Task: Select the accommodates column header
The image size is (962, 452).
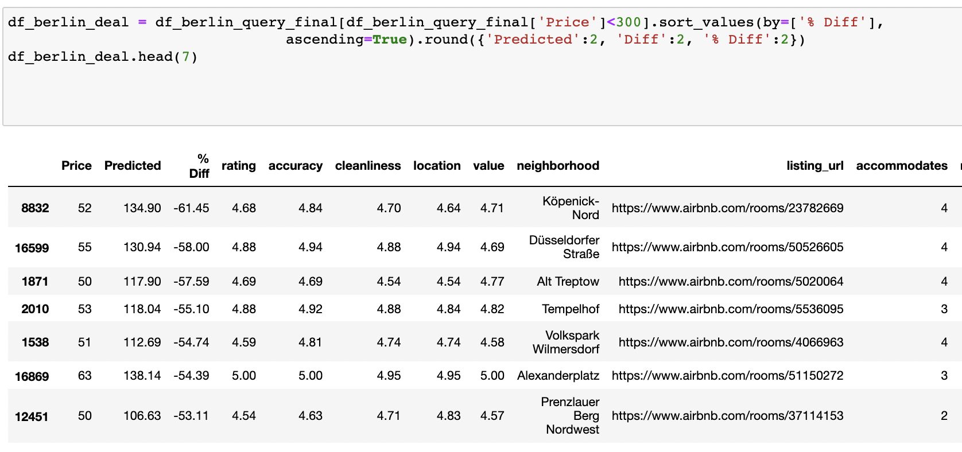Action: click(x=902, y=166)
